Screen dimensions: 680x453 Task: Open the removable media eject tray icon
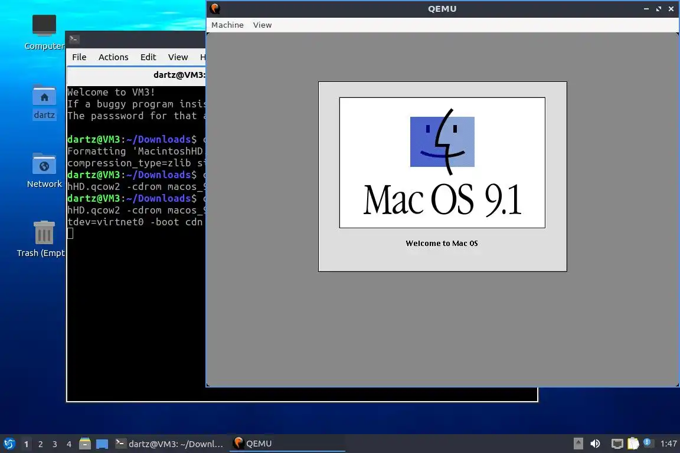(578, 444)
